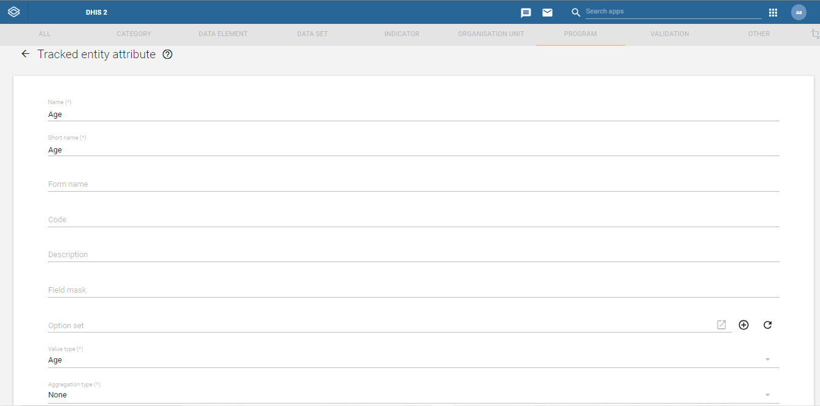820x406 pixels.
Task: Switch to the ORGANISATION UNIT tab
Action: click(491, 34)
